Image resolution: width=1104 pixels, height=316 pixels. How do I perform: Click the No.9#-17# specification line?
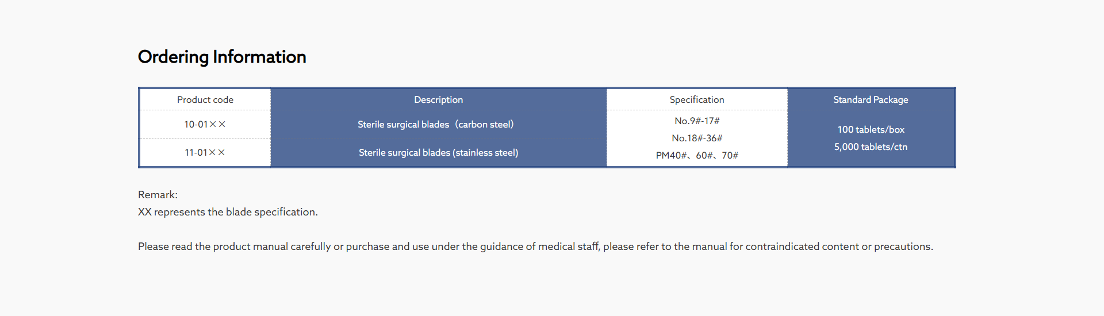697,121
